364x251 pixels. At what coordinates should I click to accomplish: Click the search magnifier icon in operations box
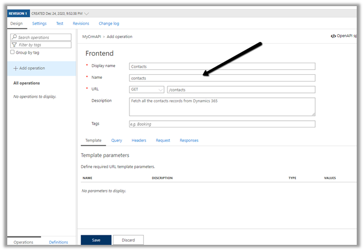[x=15, y=37]
